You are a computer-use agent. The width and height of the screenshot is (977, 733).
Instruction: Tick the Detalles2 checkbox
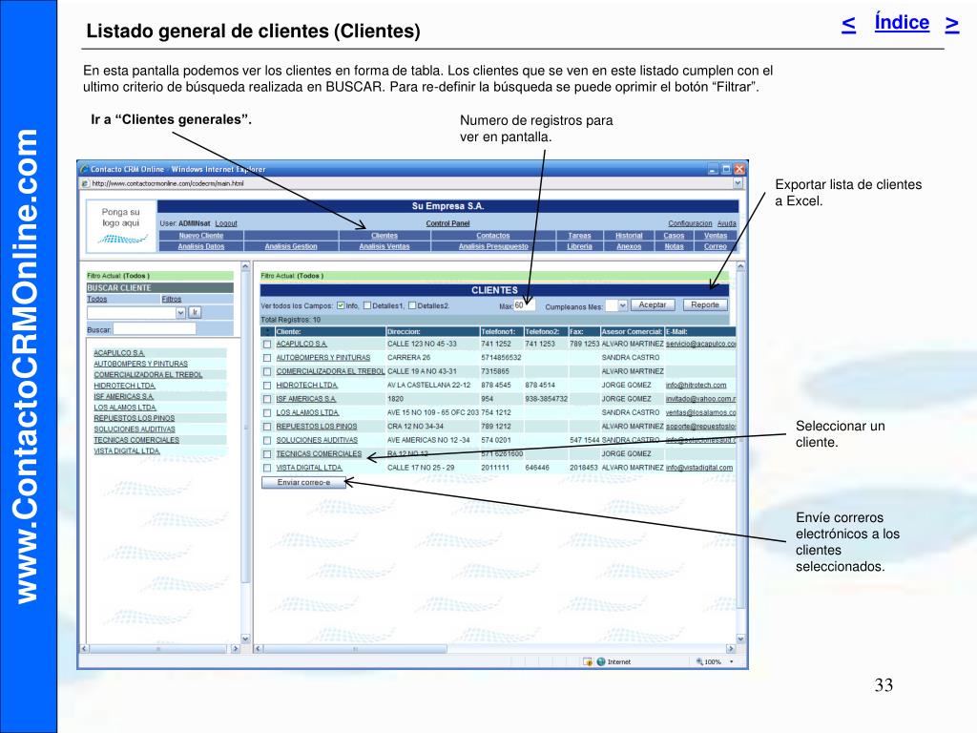point(412,305)
